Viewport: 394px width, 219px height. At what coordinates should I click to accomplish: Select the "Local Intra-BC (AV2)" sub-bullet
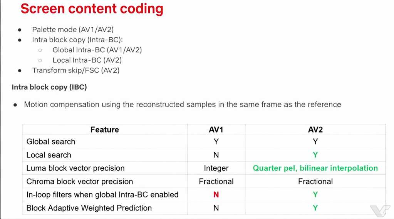87,60
